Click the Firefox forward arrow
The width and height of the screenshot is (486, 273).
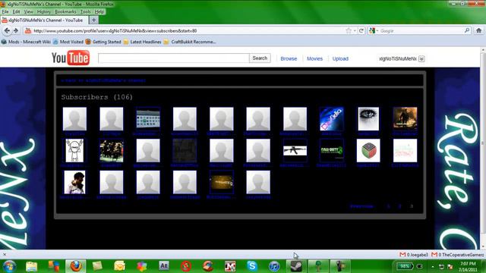click(x=16, y=30)
